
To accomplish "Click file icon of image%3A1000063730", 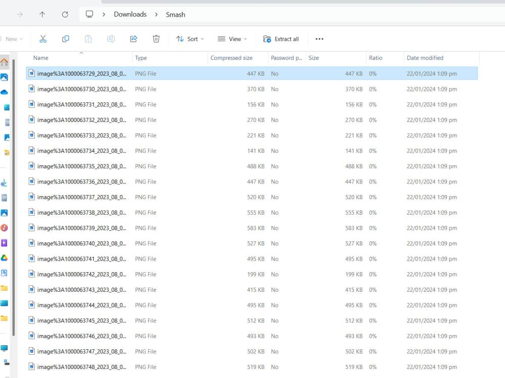I will point(31,88).
